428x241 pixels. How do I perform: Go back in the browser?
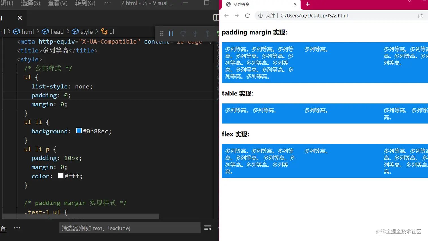(x=226, y=16)
